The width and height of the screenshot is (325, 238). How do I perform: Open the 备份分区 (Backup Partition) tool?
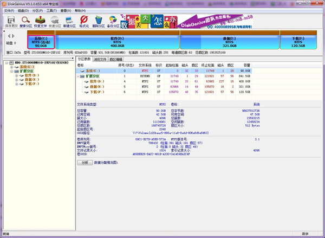[x=113, y=21]
